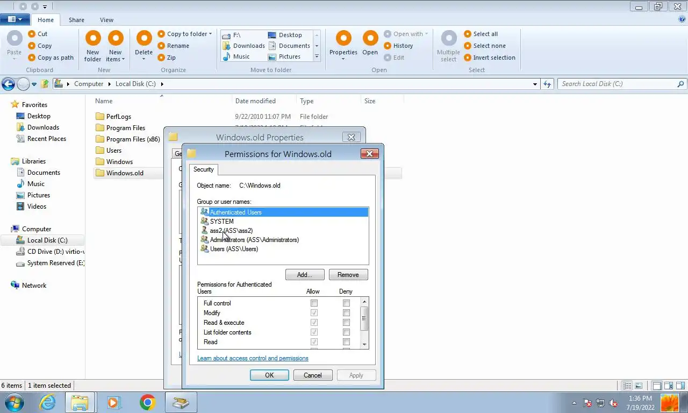Viewport: 688px width, 413px height.
Task: Toggle Read Allow checkbox
Action: coord(314,342)
